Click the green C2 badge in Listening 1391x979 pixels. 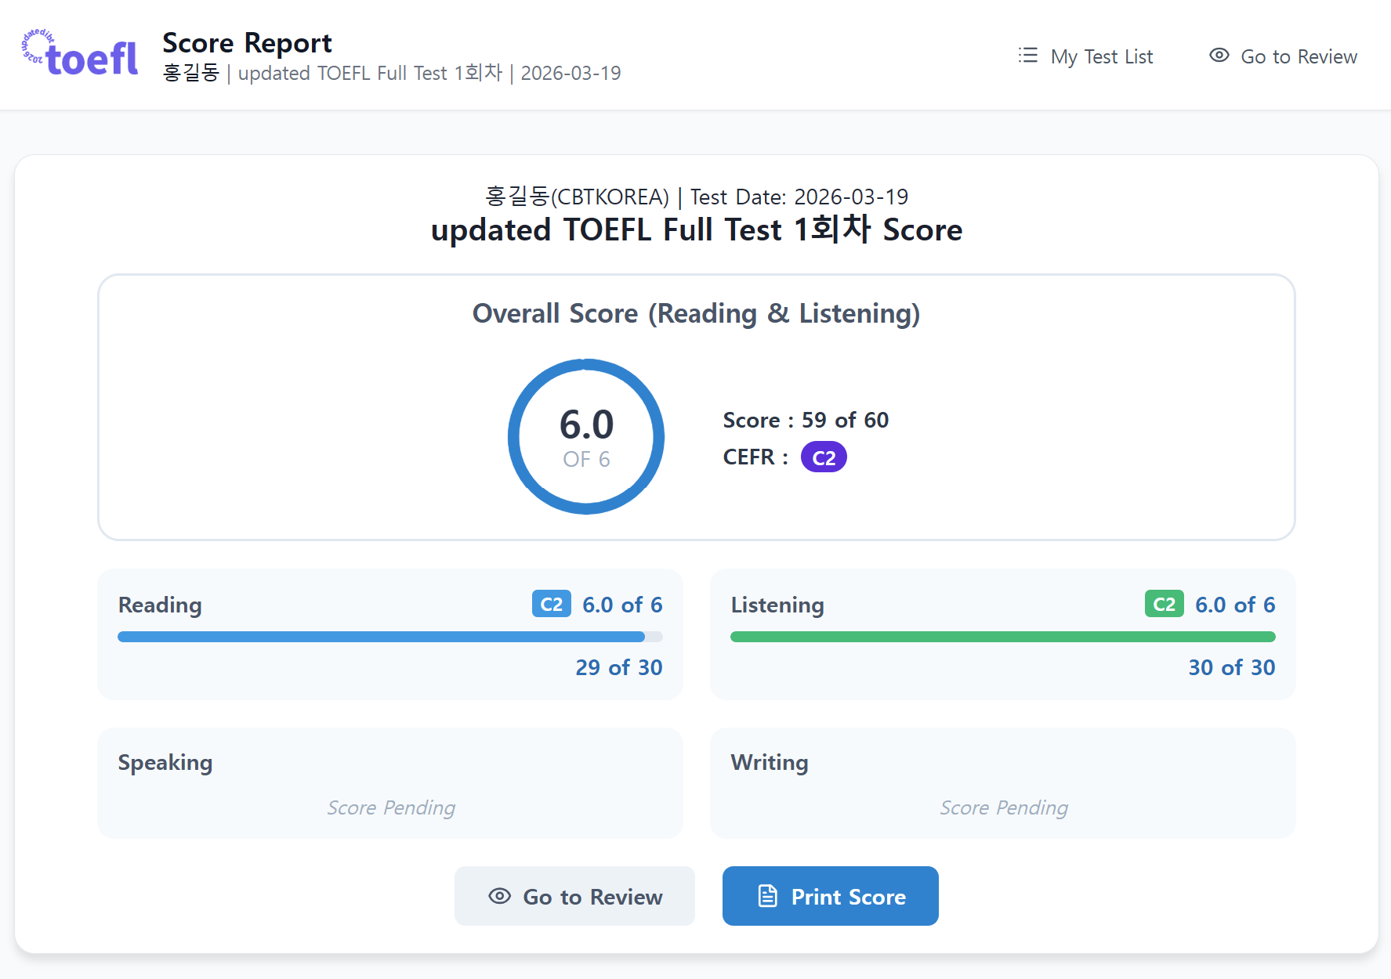tap(1164, 604)
